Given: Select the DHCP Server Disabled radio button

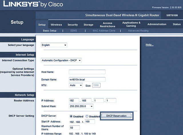Looking at the screenshot, I should pyautogui.click(x=87, y=116).
